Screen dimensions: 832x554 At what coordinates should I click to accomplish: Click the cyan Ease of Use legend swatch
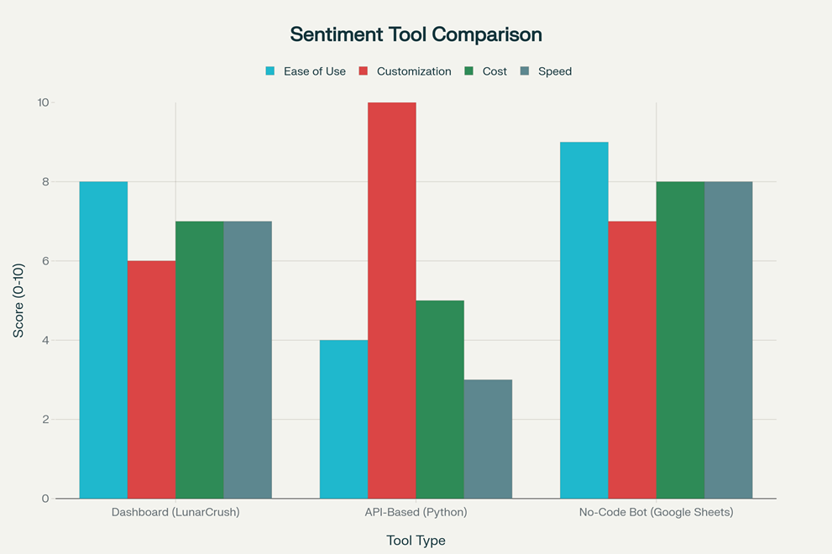coord(270,71)
